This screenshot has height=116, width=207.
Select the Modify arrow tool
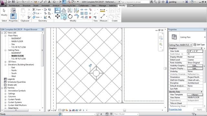pos(4,12)
